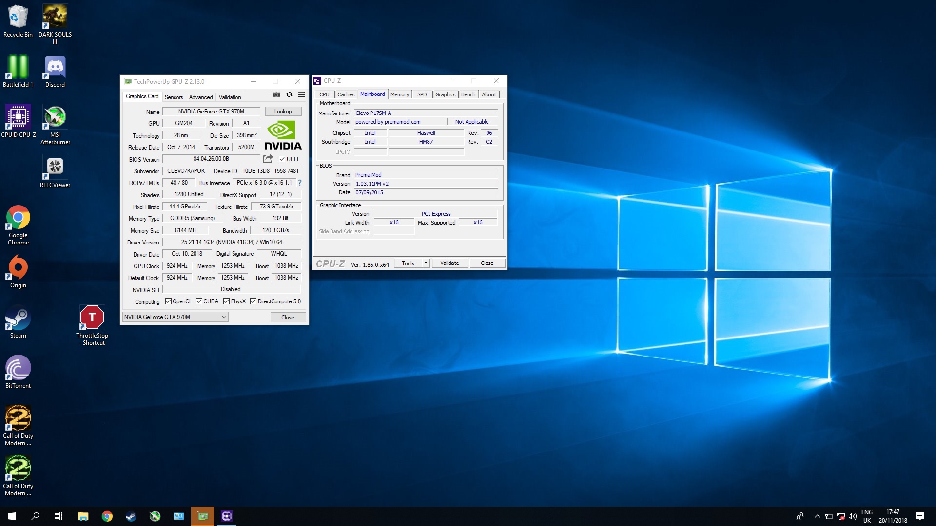
Task: Toggle the OpenCL checkbox
Action: tap(168, 301)
